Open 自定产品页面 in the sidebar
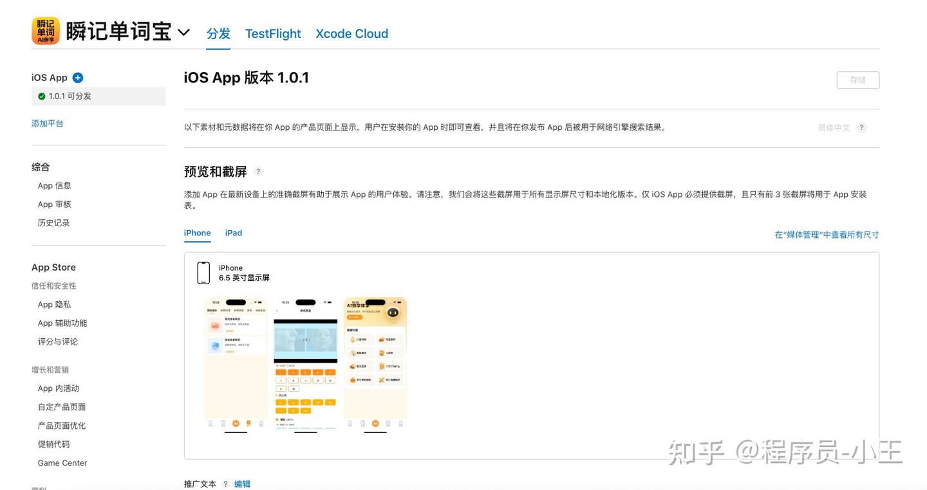The height and width of the screenshot is (490, 927). pyautogui.click(x=62, y=407)
